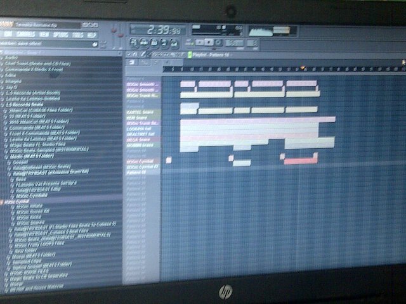The image size is (406, 304).
Task: Open the MXGic House Kit folder
Action: [x=32, y=212]
